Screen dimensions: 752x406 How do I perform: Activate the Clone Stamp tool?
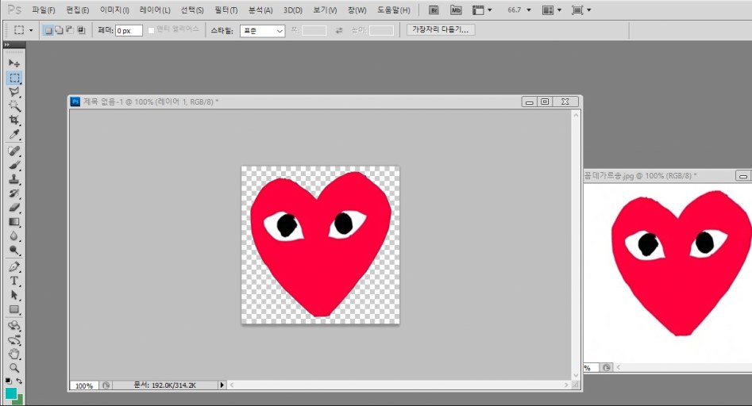(x=14, y=179)
